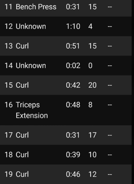Open set 14 Unknown exercise entry
This screenshot has height=184, width=134.
66,65
